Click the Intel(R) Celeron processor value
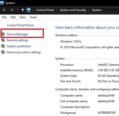The image size is (119, 116). tap(108, 65)
